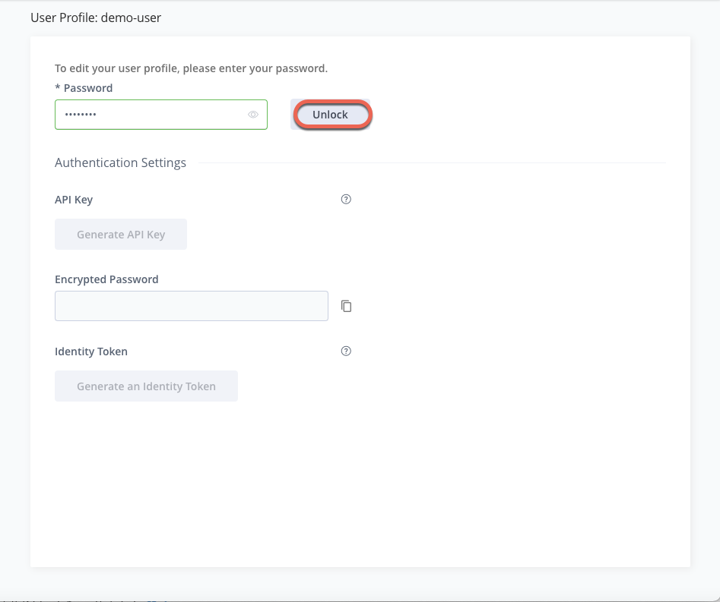Click the Unlock button
Screen dimensions: 720x602
[330, 115]
